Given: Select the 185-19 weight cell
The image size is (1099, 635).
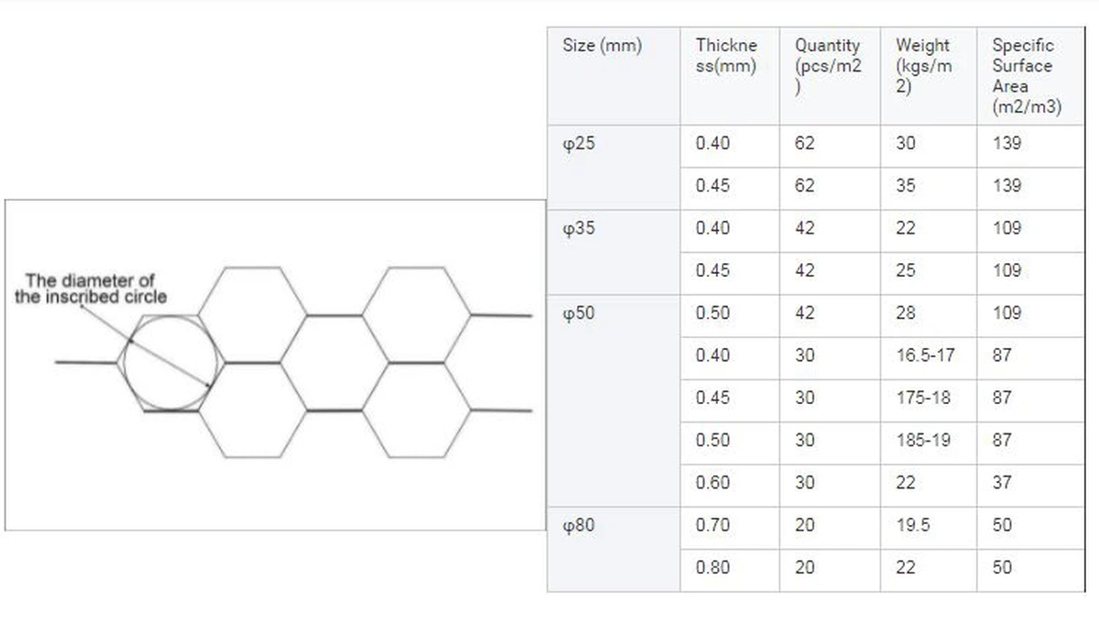Looking at the screenshot, I should click(923, 441).
